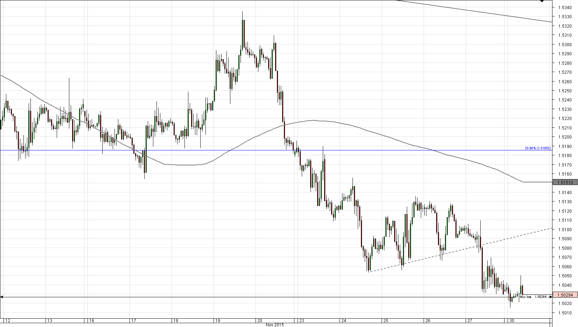The width and height of the screenshot is (578, 327).
Task: Click price level 1.5140 on the axis
Action: pos(565,193)
